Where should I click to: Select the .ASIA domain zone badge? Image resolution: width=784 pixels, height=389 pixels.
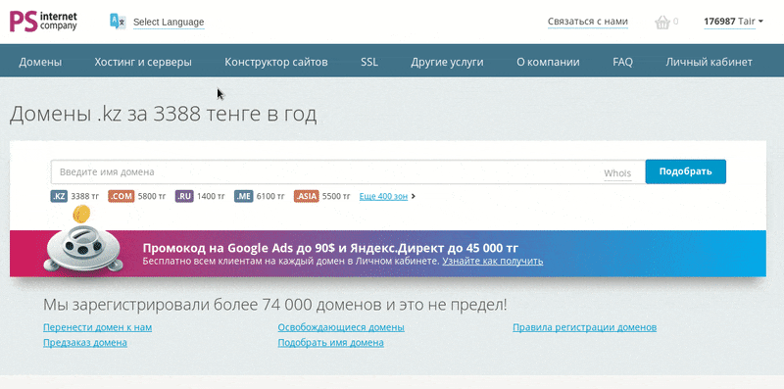tap(307, 196)
